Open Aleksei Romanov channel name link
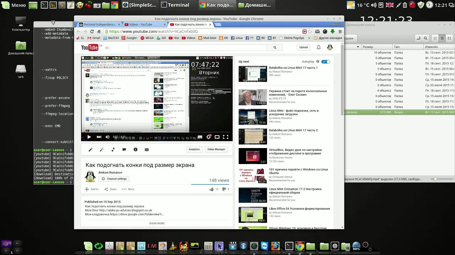The height and width of the screenshot is (255, 455). 110,172
